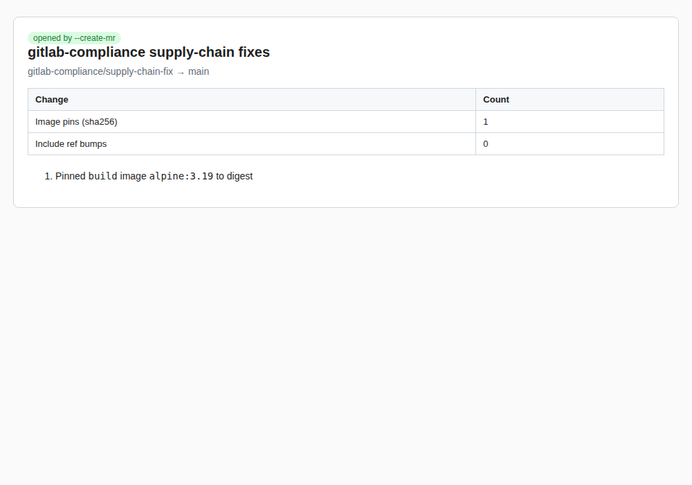
Task: Select the 'Include ref bumps' row cell
Action: pyautogui.click(x=252, y=143)
